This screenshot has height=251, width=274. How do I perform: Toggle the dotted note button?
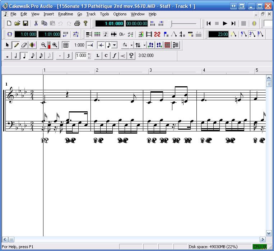(x=60, y=56)
